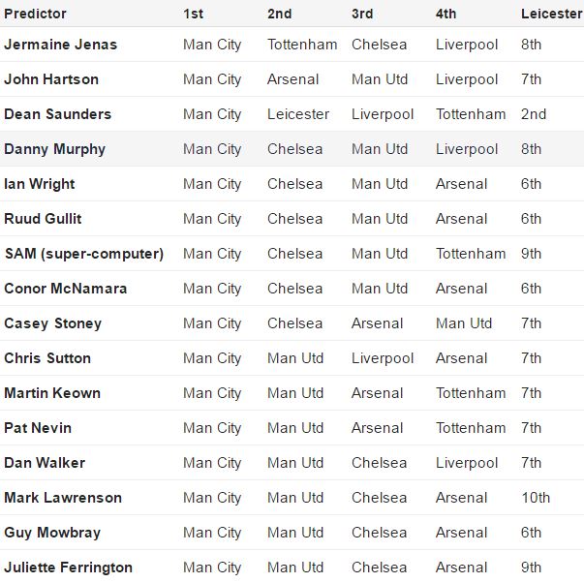Select the Jermaine Jenas name cell
The image size is (584, 583).
click(60, 45)
